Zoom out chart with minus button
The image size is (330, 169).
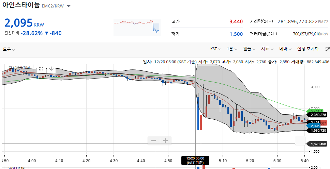pos(154,141)
